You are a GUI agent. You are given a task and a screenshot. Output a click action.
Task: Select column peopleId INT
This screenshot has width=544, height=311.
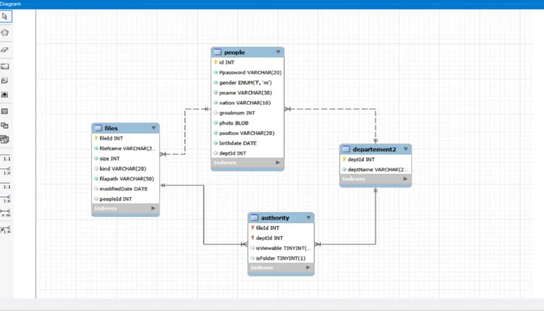pyautogui.click(x=115, y=199)
